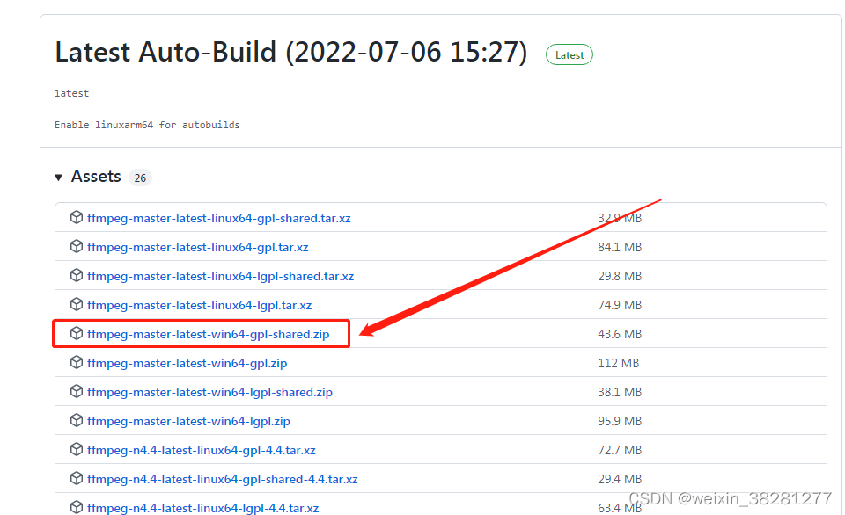Click the 'latest' tag text
Screen dimensions: 845x515
point(71,93)
